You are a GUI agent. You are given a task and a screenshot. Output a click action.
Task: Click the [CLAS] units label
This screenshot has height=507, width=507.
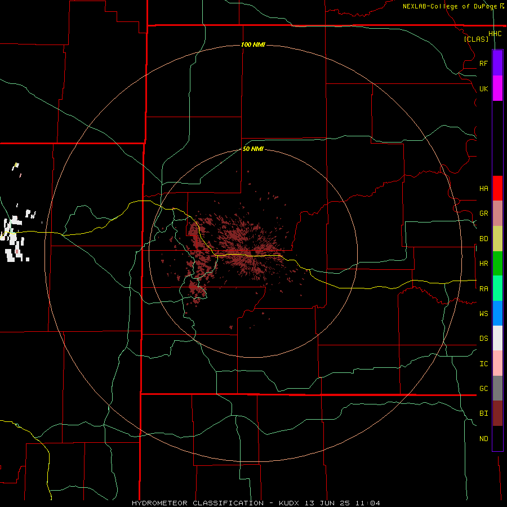[476, 39]
